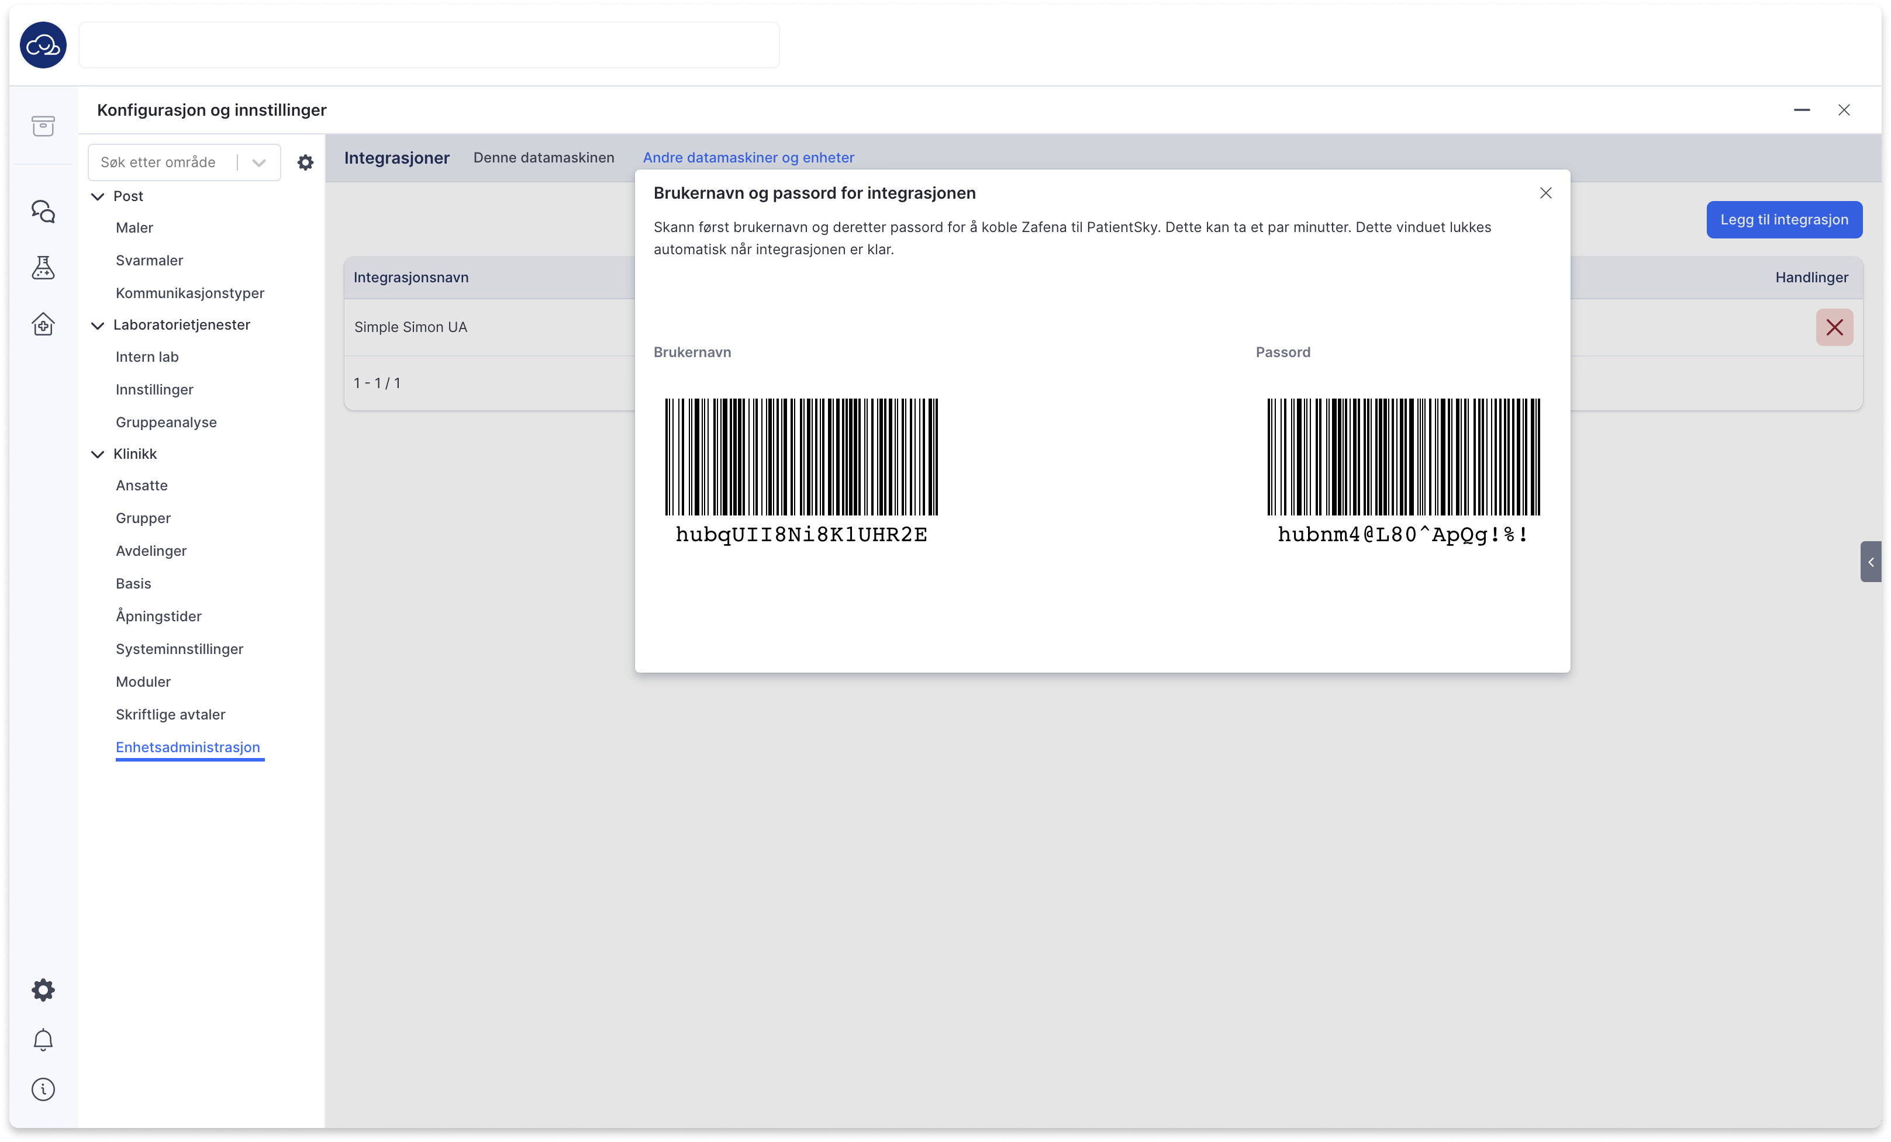The image size is (1891, 1142).
Task: Click Simple Simon UA table row
Action: [x=1103, y=327]
